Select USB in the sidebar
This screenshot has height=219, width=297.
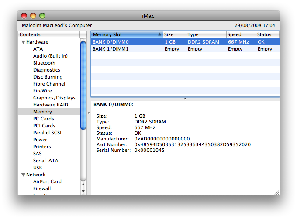click(x=37, y=168)
